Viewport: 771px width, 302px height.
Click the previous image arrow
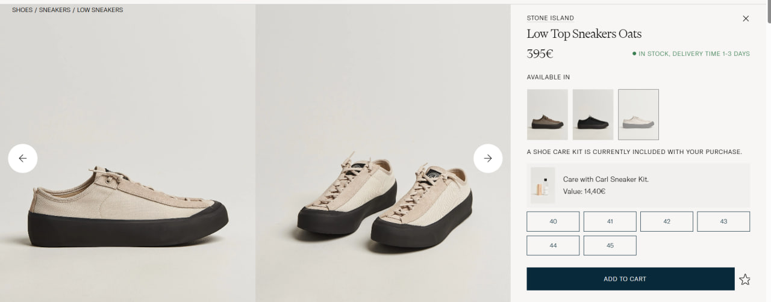click(23, 158)
